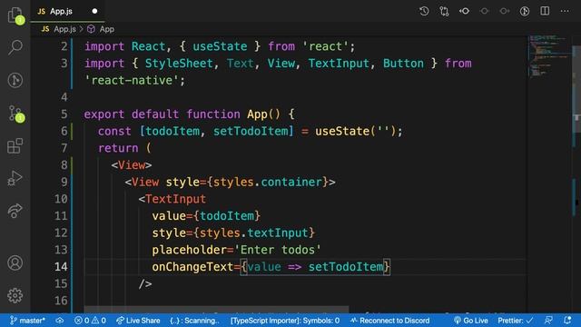Open the Search view
Screen dimensions: 581x327
pyautogui.click(x=15, y=47)
